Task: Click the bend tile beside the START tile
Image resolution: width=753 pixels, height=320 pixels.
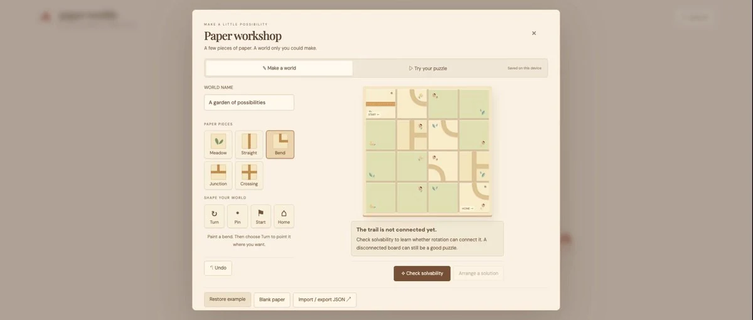Action: tap(412, 104)
